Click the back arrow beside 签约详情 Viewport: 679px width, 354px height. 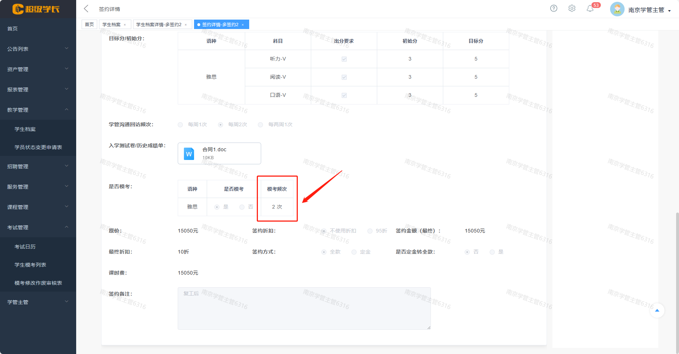coord(86,9)
